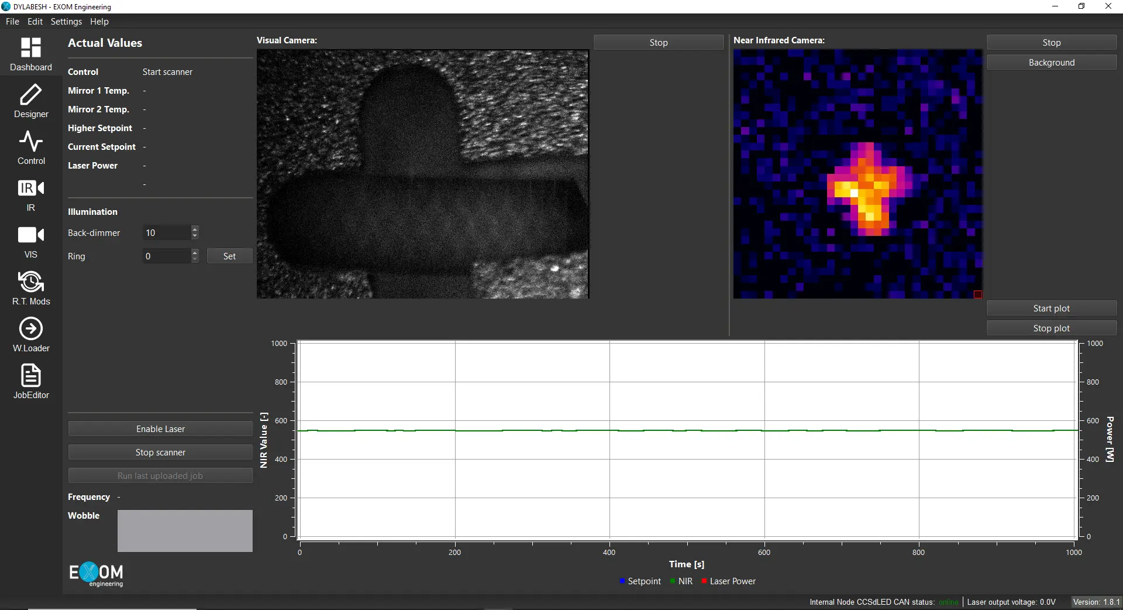
Task: Enable the laser
Action: pos(160,429)
